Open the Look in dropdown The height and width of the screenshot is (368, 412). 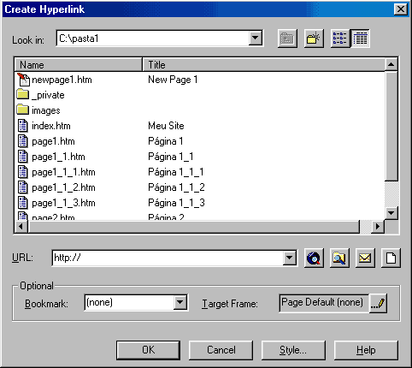click(255, 38)
